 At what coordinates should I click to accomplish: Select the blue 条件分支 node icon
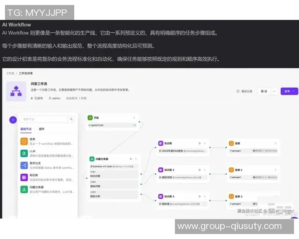24,165
